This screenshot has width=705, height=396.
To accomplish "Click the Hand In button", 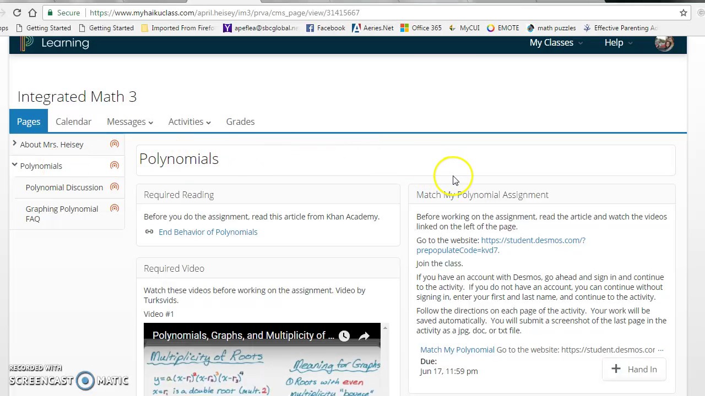I will (634, 369).
